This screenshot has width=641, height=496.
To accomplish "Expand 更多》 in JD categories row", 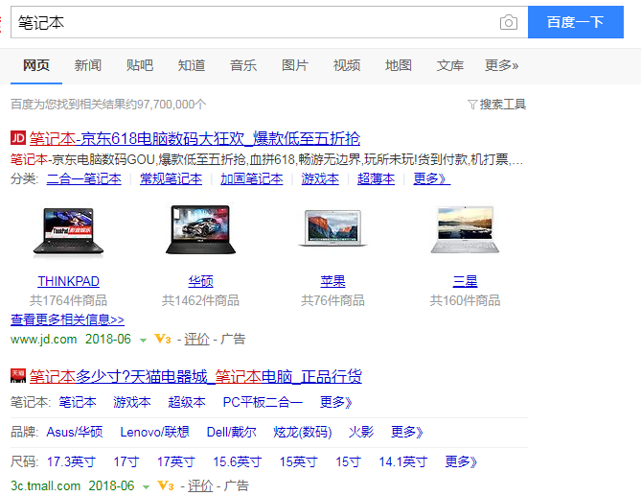I will (x=432, y=178).
